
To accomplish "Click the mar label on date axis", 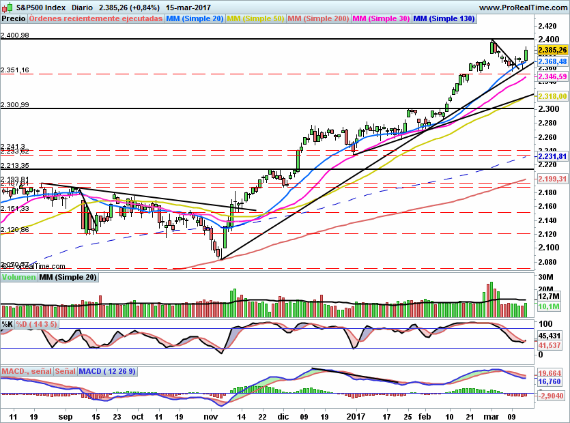I will click(x=491, y=417).
